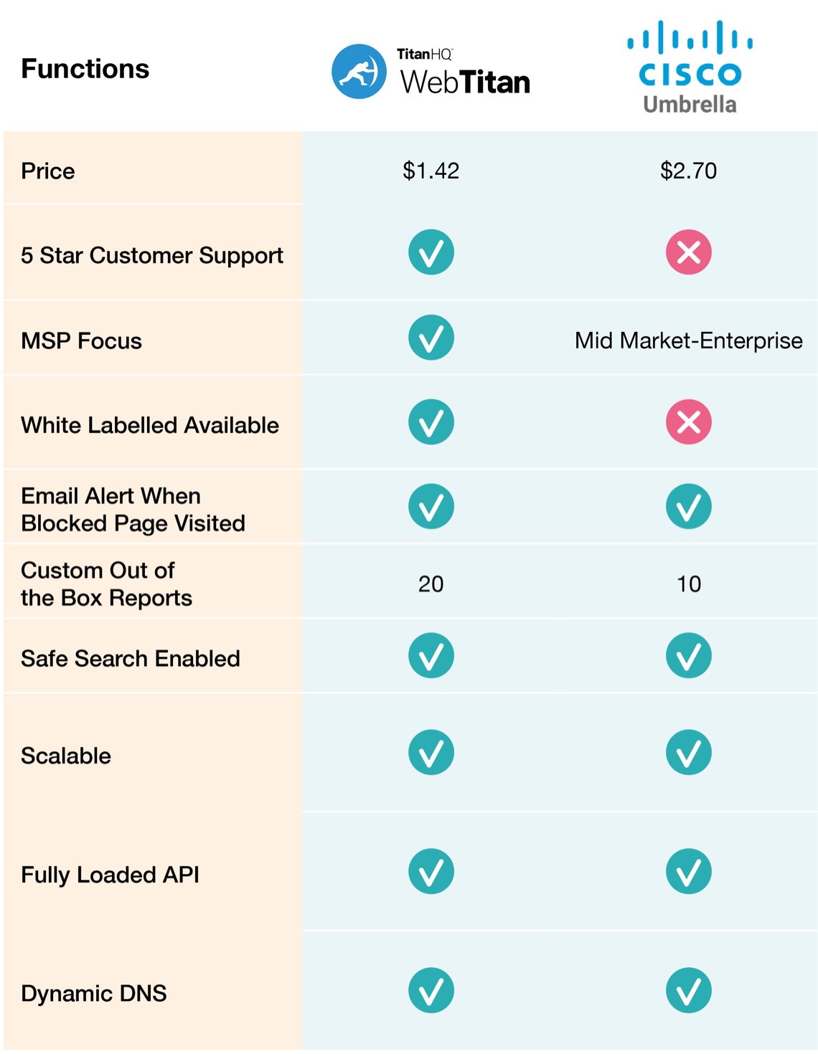Click the WebTitan archer logo icon
Image resolution: width=818 pixels, height=1054 pixels.
359,72
